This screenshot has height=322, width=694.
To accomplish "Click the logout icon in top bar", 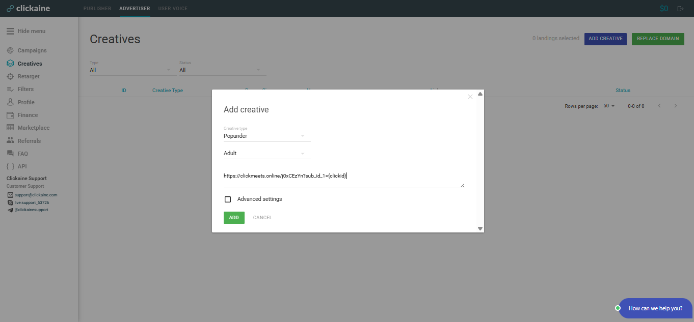I will coord(680,9).
